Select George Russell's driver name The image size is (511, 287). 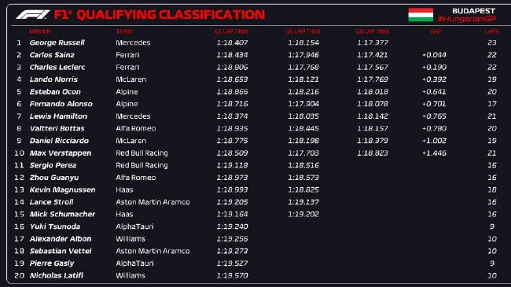click(x=57, y=42)
